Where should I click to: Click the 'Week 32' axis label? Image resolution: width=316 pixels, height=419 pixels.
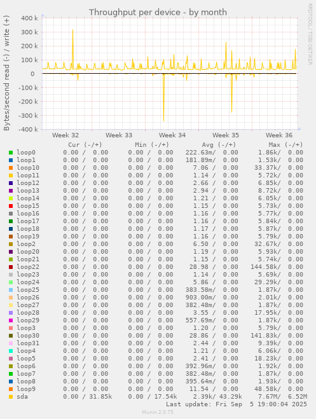(65, 135)
